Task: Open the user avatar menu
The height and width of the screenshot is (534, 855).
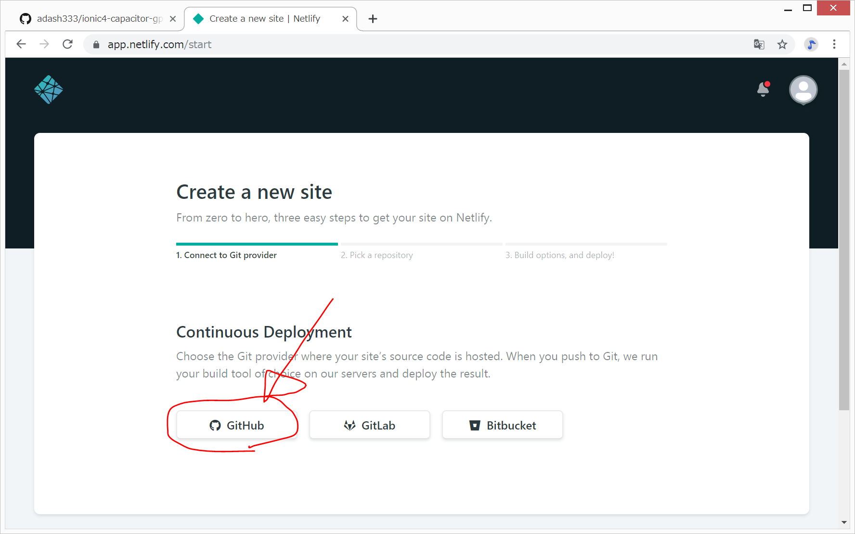Action: pyautogui.click(x=803, y=90)
